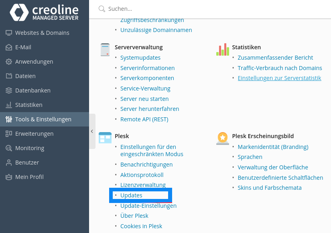Open Websites & Domains in sidebar
The width and height of the screenshot is (331, 233).
(x=45, y=33)
